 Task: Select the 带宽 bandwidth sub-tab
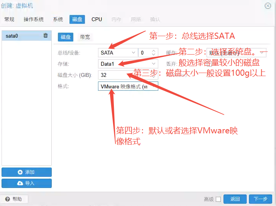click(85, 37)
